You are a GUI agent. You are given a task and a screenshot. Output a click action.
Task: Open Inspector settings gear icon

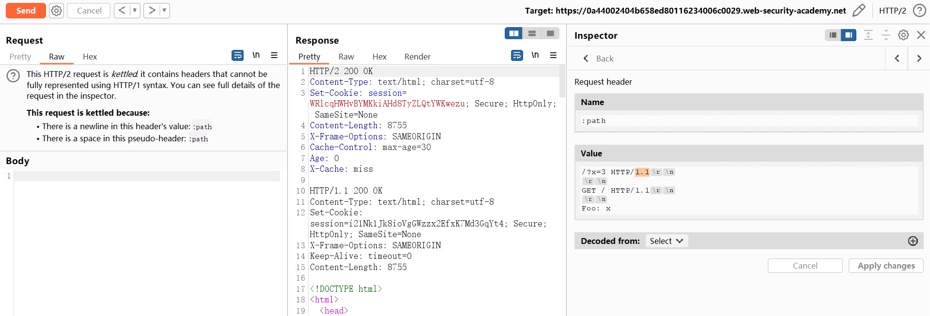click(x=903, y=35)
